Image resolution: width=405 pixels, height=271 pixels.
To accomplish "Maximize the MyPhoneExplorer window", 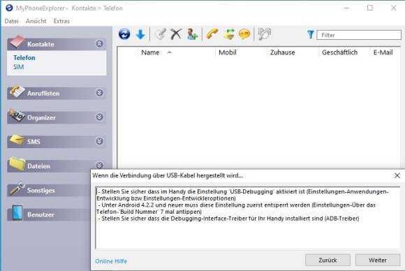I will pos(370,8).
